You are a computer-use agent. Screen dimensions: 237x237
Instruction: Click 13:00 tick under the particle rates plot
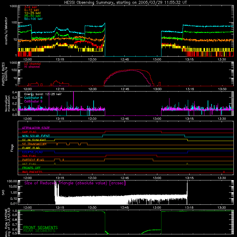(157, 89)
